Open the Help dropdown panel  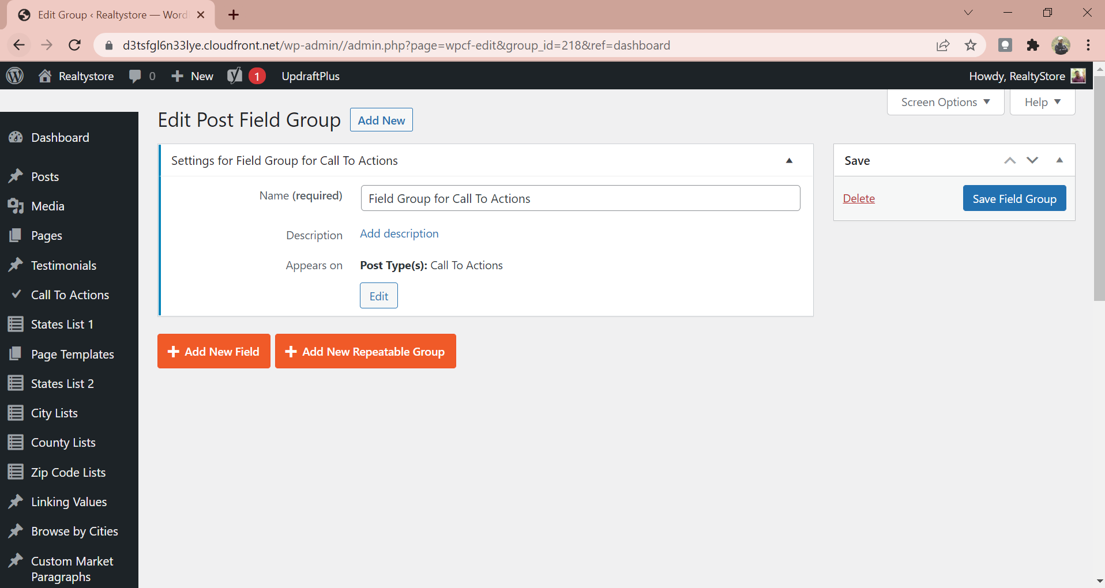1042,102
